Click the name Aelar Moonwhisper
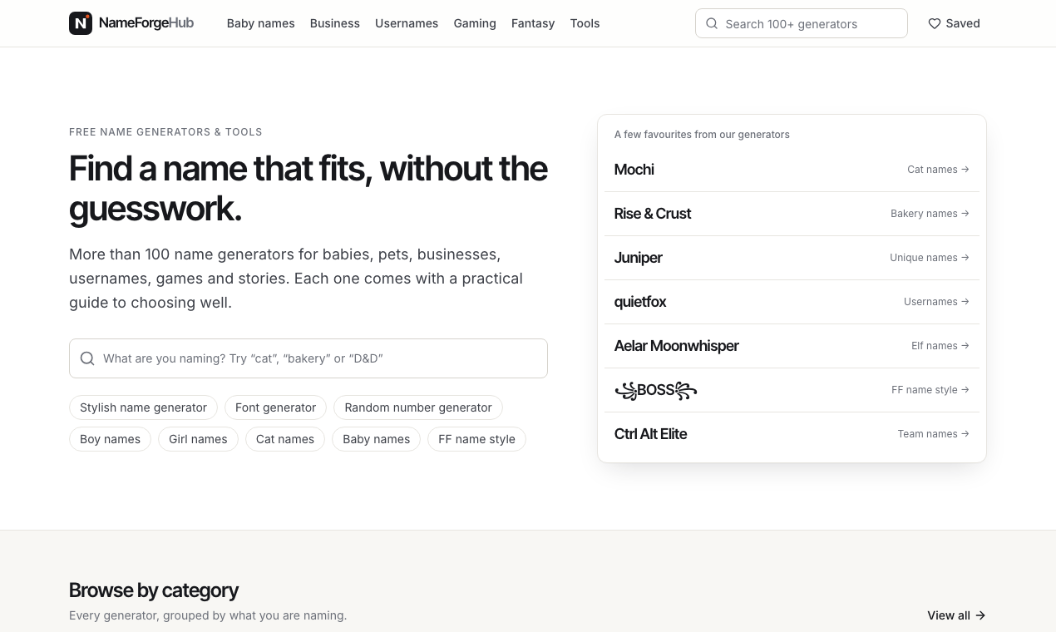 (x=677, y=346)
